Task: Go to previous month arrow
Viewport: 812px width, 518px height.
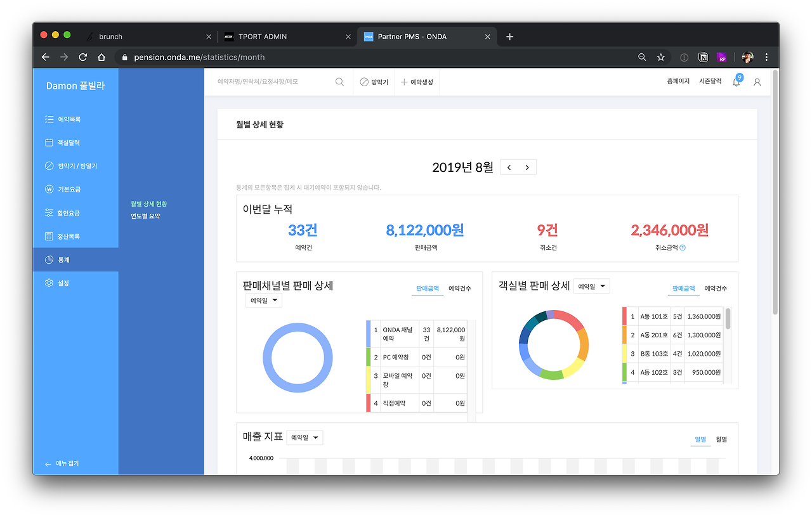Action: pos(509,167)
